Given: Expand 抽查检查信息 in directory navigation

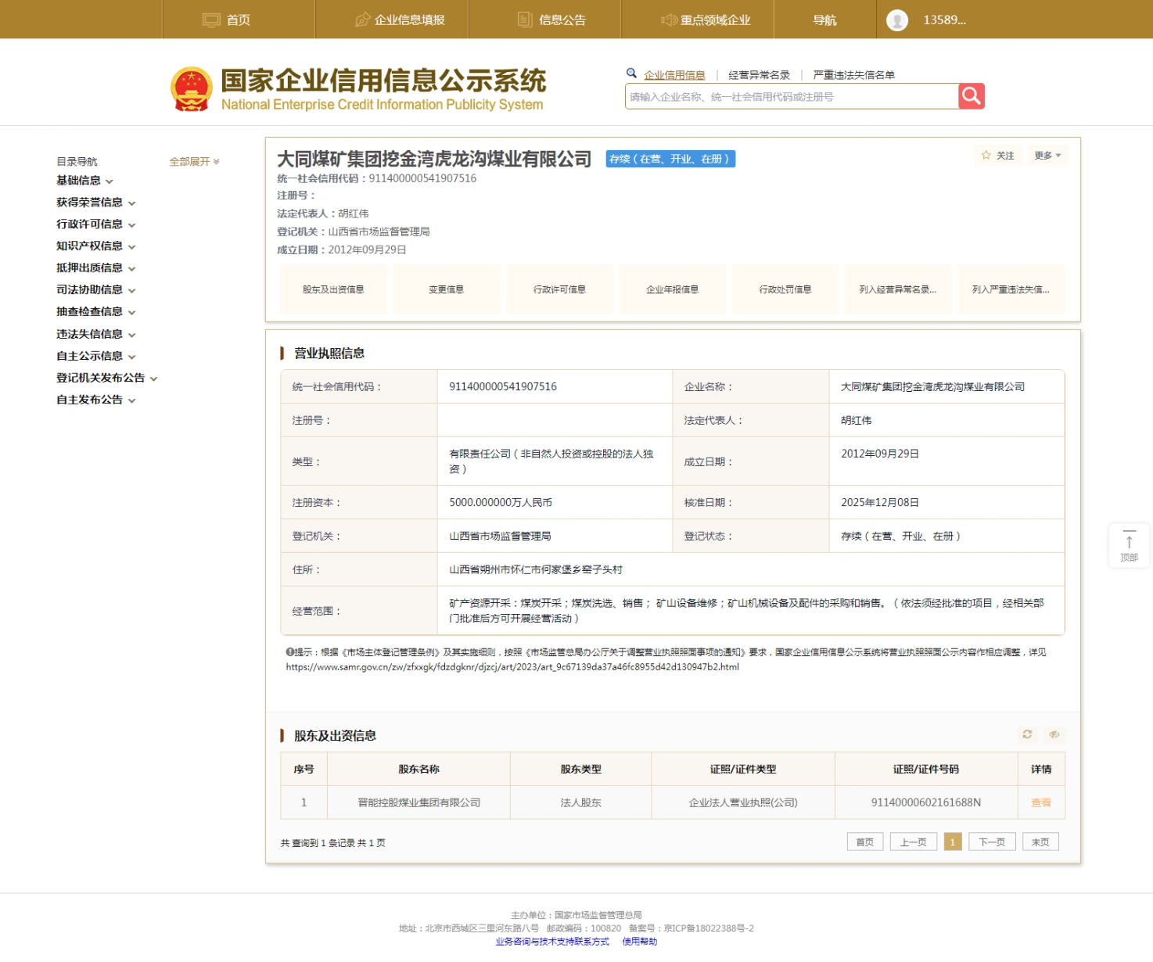Looking at the screenshot, I should pos(95,312).
